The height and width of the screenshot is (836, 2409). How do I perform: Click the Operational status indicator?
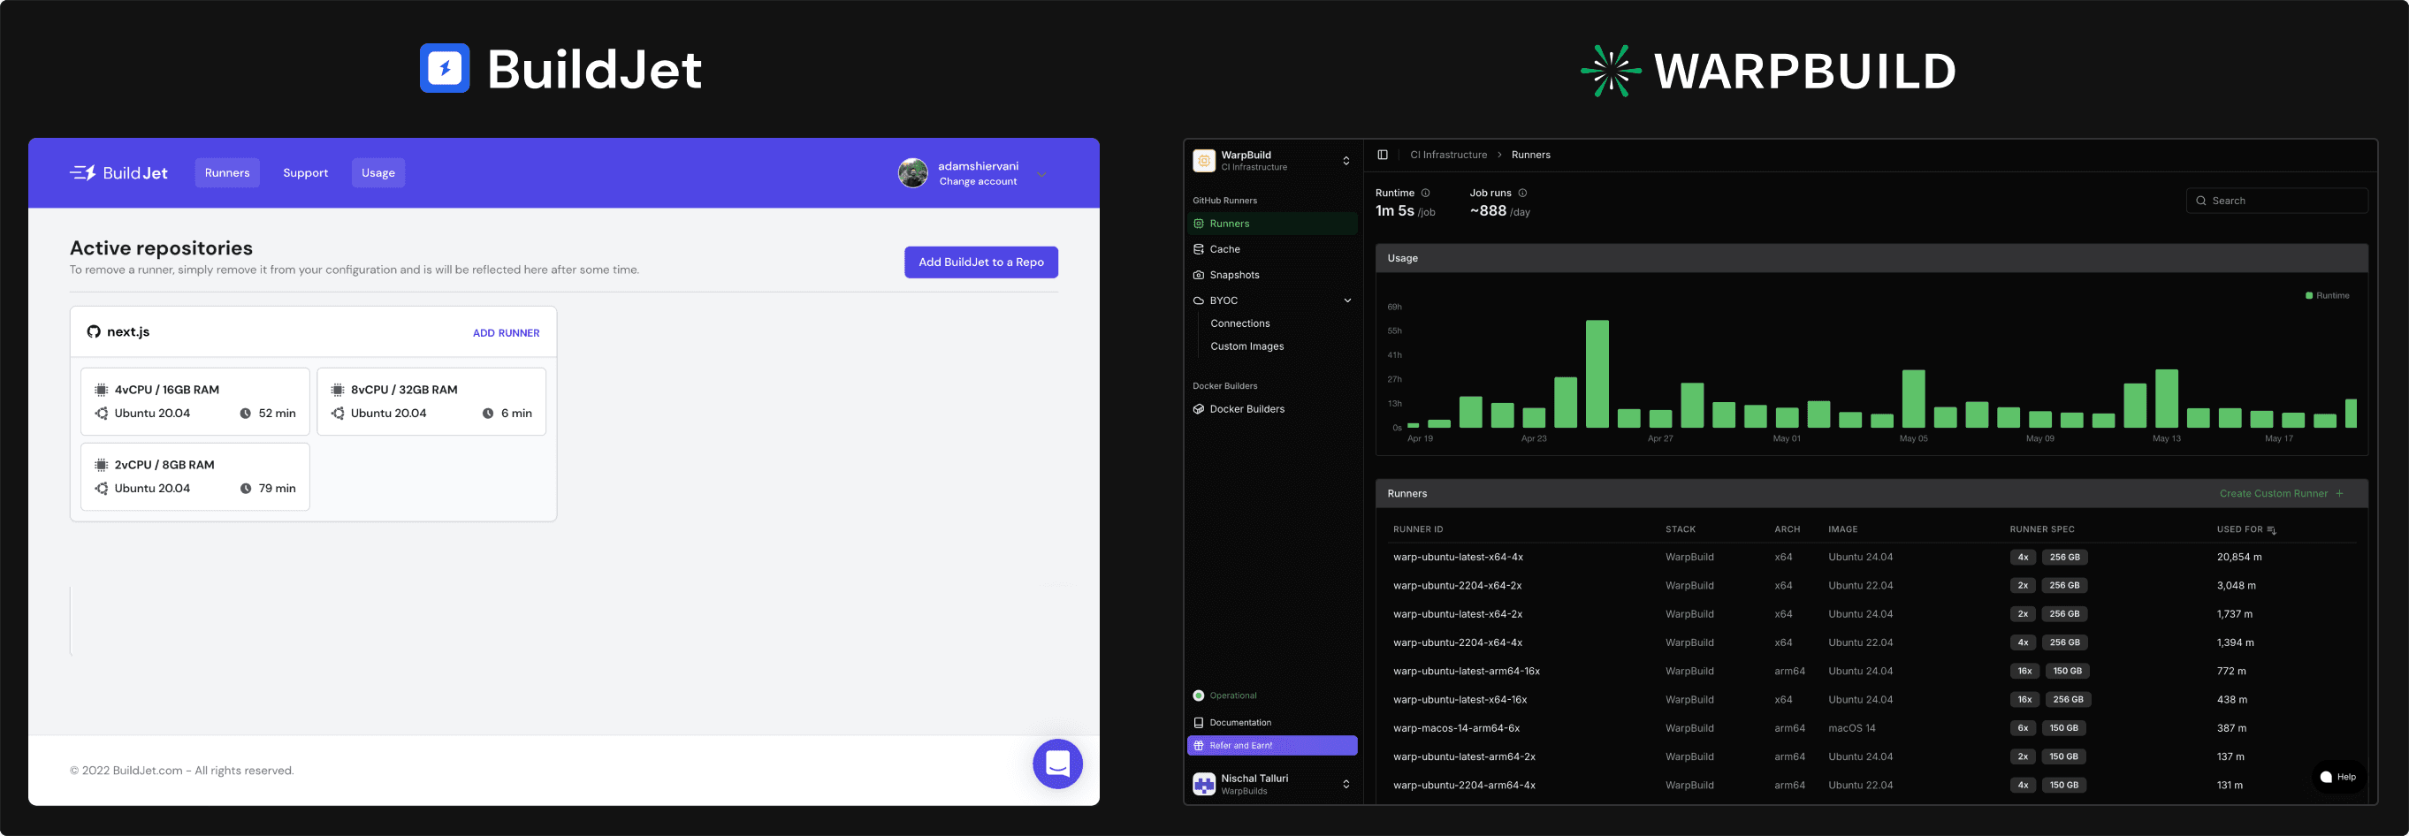[1198, 695]
